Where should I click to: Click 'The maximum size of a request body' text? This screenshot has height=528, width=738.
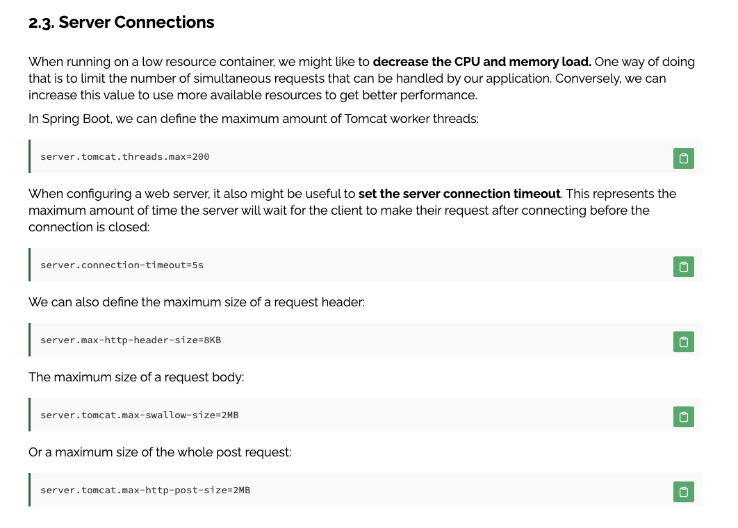[136, 377]
